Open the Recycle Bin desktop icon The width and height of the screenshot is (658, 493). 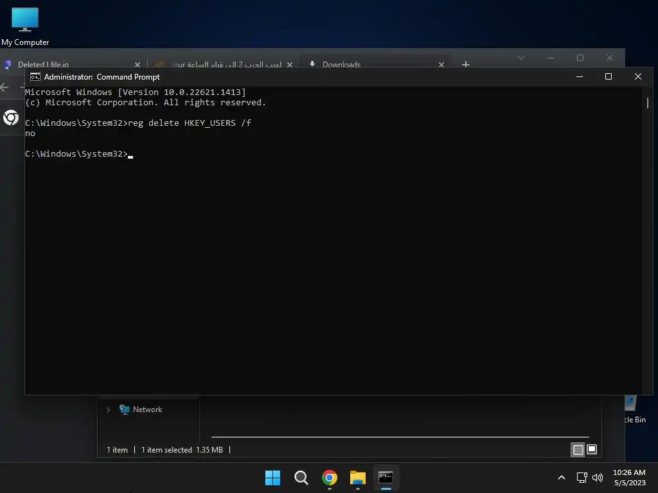click(x=634, y=409)
